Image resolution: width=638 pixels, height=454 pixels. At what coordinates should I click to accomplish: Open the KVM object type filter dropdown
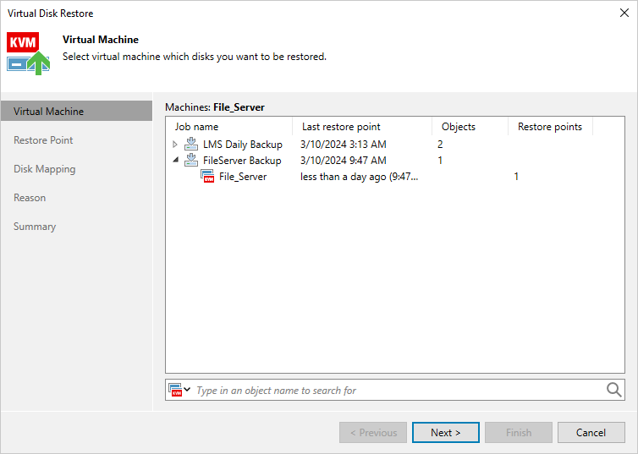(179, 390)
